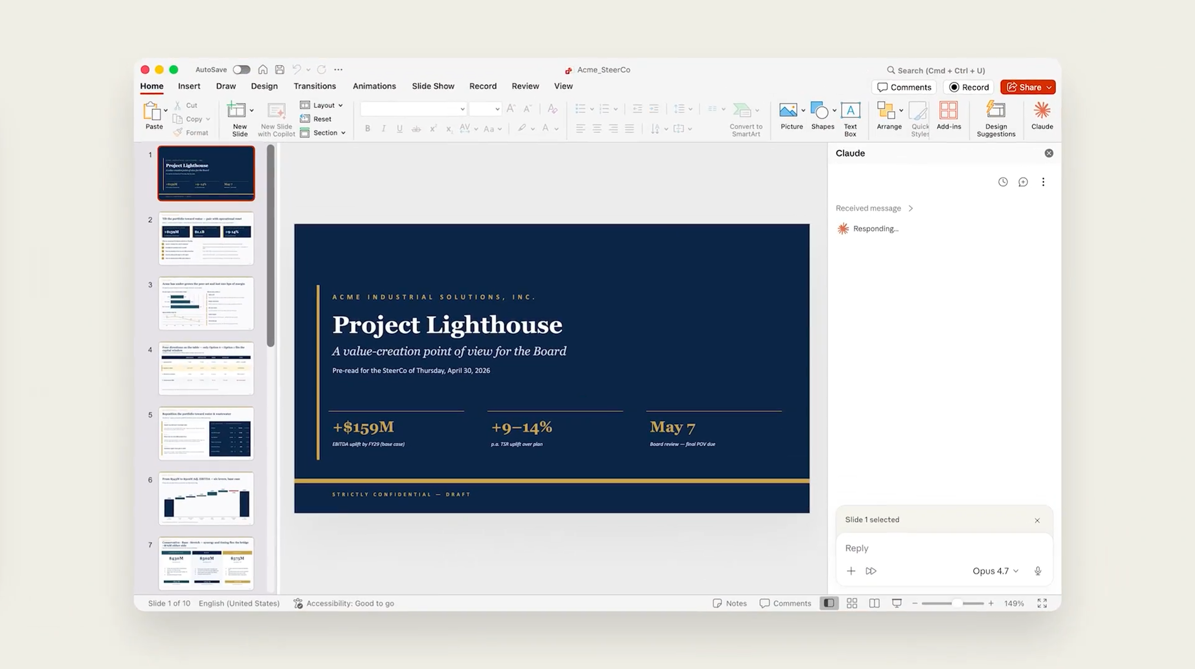Open chat history clock icon in Claude panel

[x=1002, y=182]
